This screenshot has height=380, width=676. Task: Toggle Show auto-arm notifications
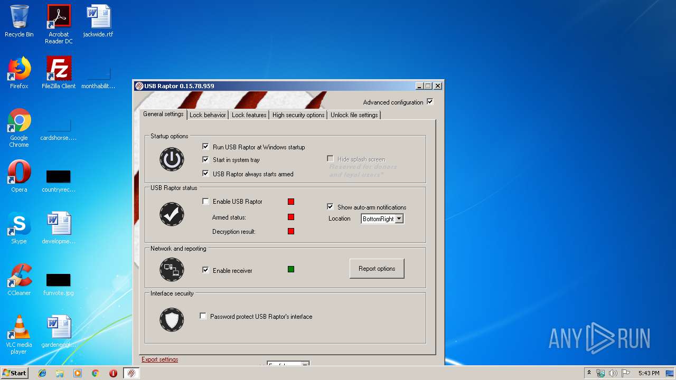coord(330,206)
